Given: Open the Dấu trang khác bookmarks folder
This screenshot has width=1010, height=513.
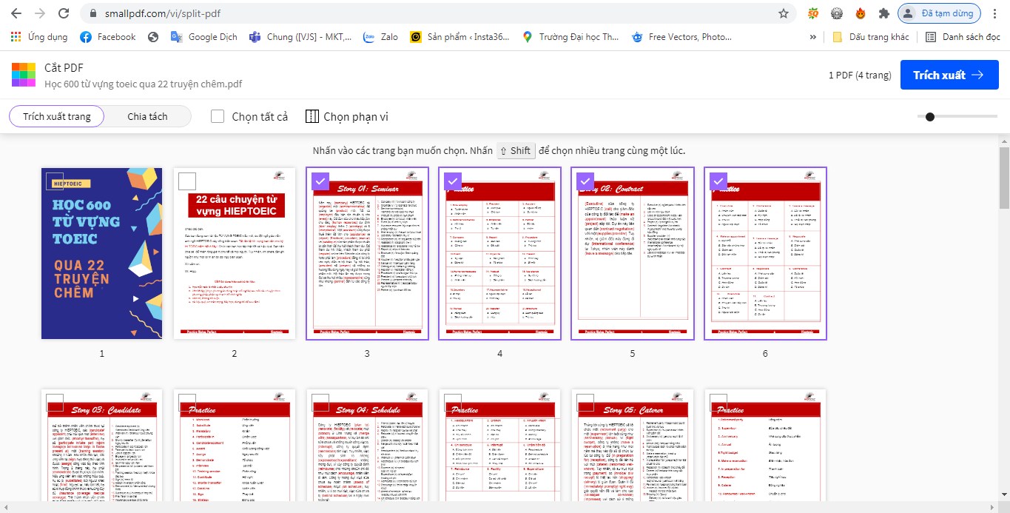Looking at the screenshot, I should tap(870, 36).
